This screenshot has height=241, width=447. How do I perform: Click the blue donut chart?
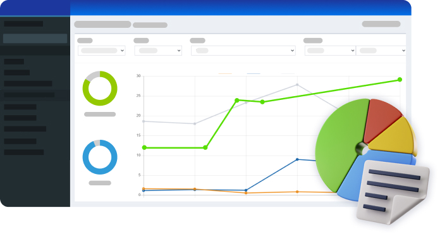[x=100, y=157]
